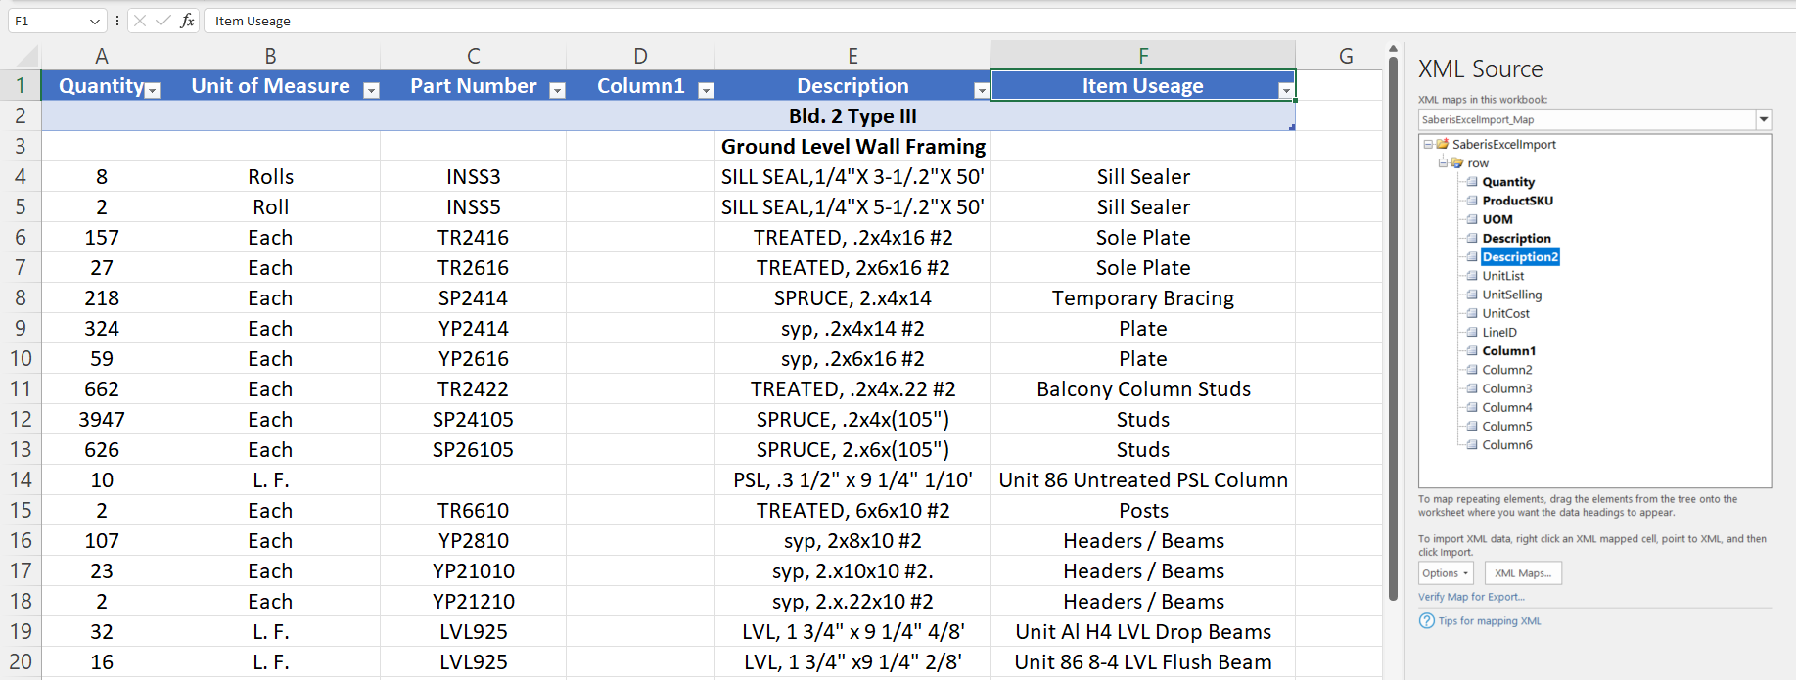Select the Quantity element in XML tree
This screenshot has height=680, width=1796.
click(x=1507, y=182)
